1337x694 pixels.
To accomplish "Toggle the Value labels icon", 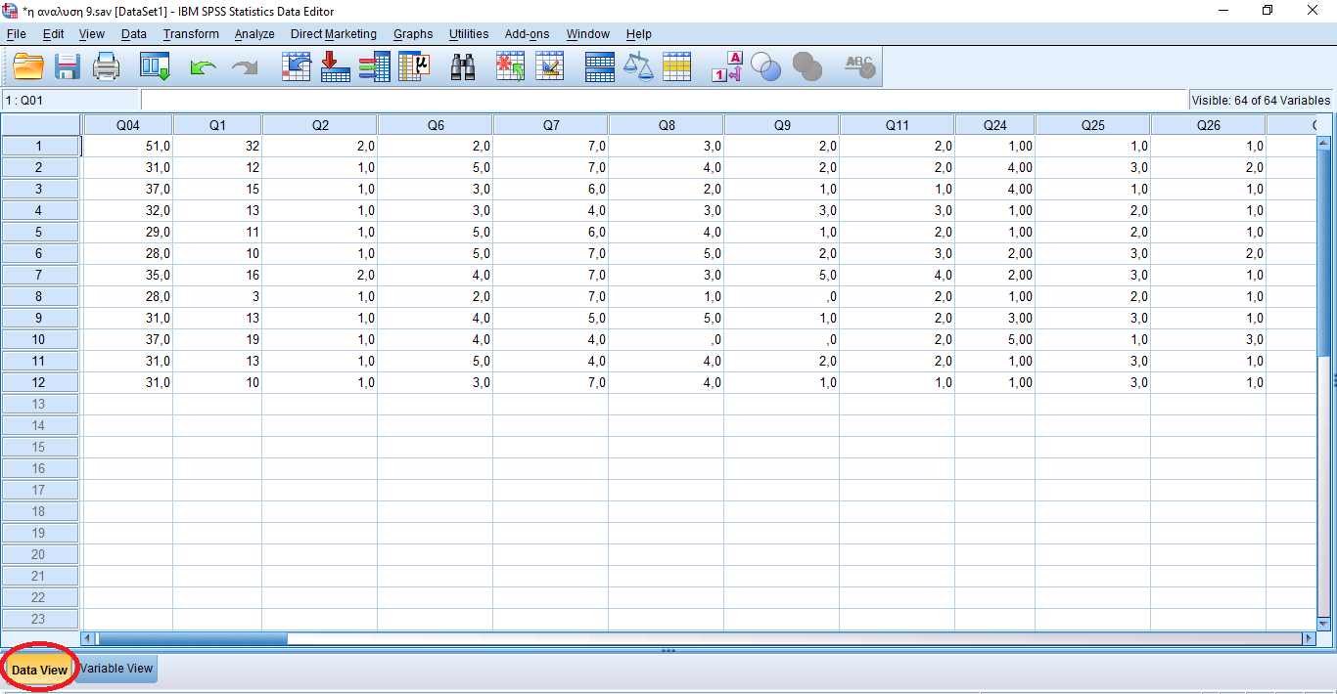I will [726, 66].
